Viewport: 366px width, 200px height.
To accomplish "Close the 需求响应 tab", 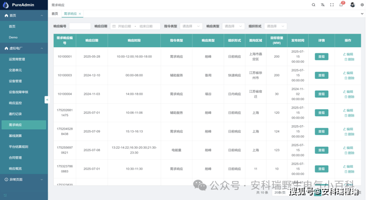I will click(x=80, y=14).
